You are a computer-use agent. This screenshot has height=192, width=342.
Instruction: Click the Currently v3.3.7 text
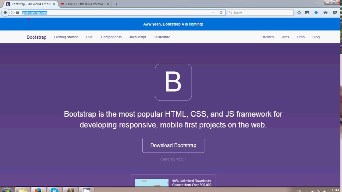point(173,159)
